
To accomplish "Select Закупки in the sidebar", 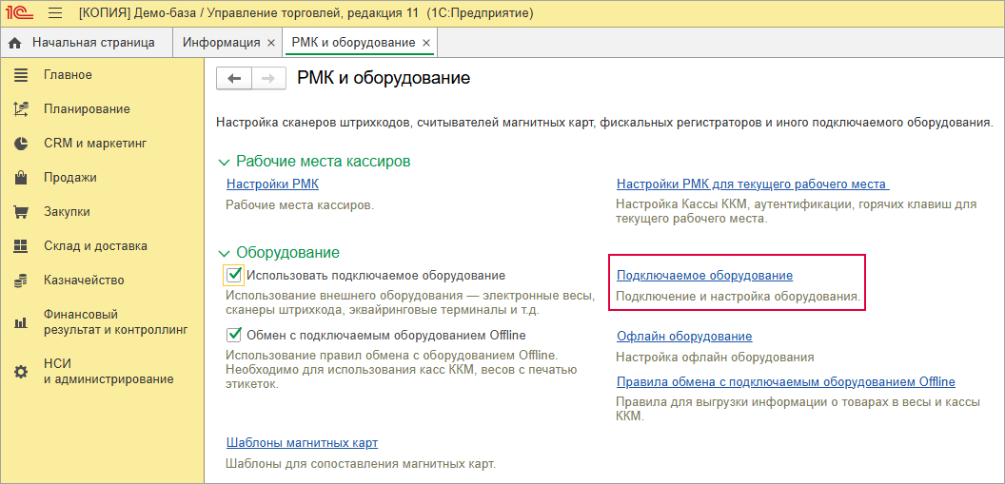I will click(x=67, y=212).
